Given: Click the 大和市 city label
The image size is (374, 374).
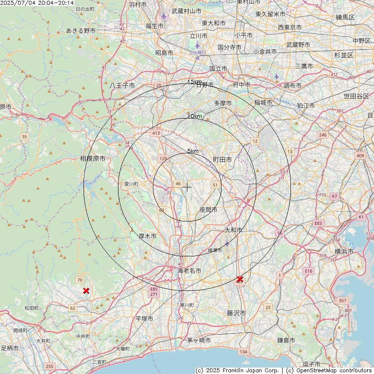Looking at the screenshot, I should pyautogui.click(x=233, y=230).
